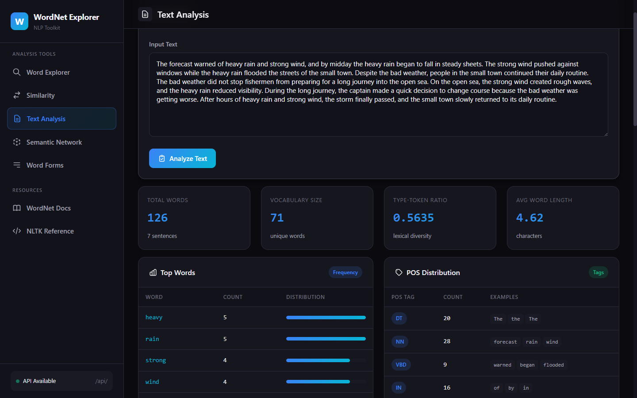Click the Type-Token Ratio value 0.5635
637x398 pixels.
(x=414, y=218)
